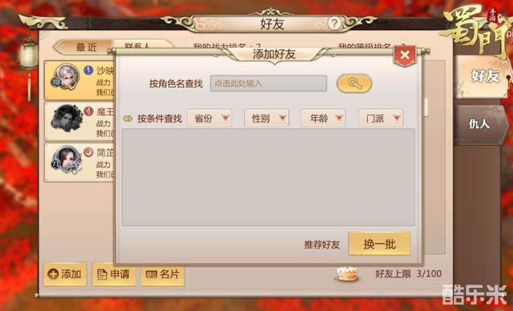
Task: Switch to the 最近 tab
Action: click(84, 47)
